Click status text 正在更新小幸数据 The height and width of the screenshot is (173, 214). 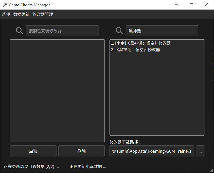click(x=88, y=166)
